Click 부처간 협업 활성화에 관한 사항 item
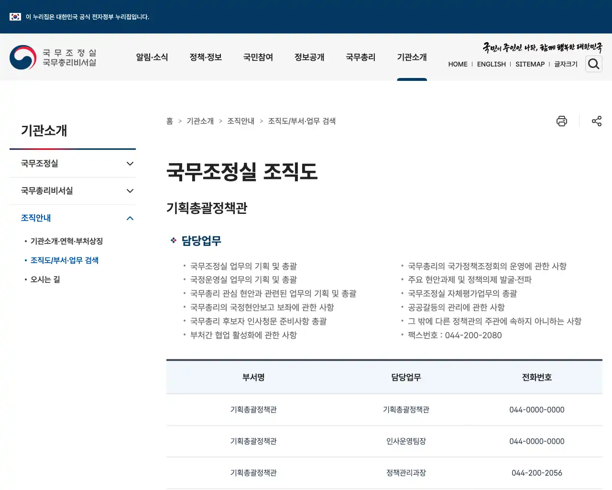This screenshot has height=490, width=612. click(x=243, y=335)
